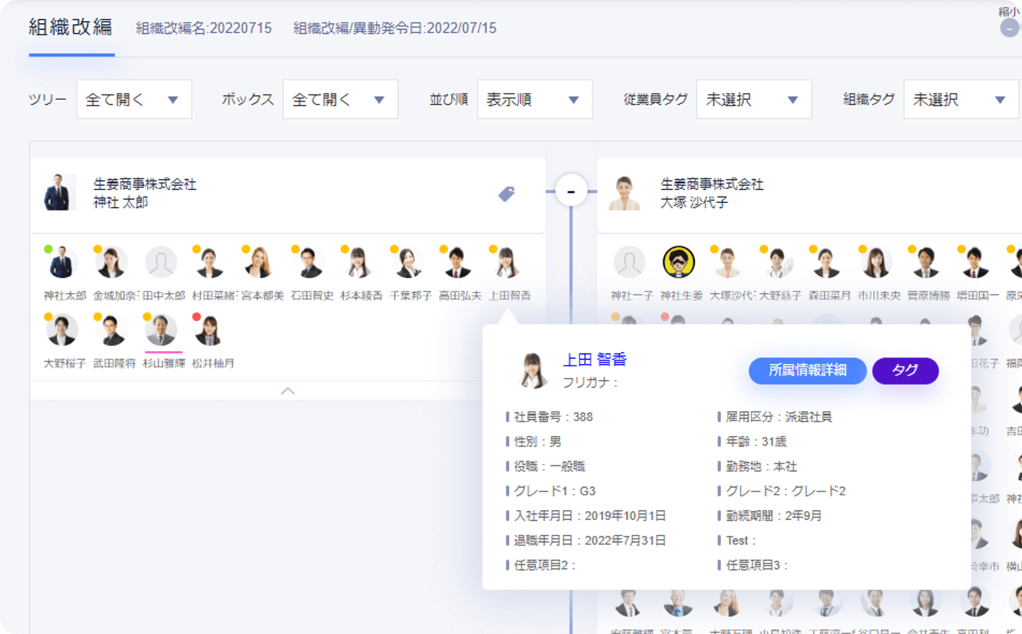The image size is (1022, 634).
Task: Click the purple タグ button
Action: click(905, 371)
